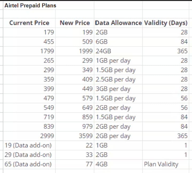Select the 'Current Price' column header
192x173 pixels.
pyautogui.click(x=29, y=23)
